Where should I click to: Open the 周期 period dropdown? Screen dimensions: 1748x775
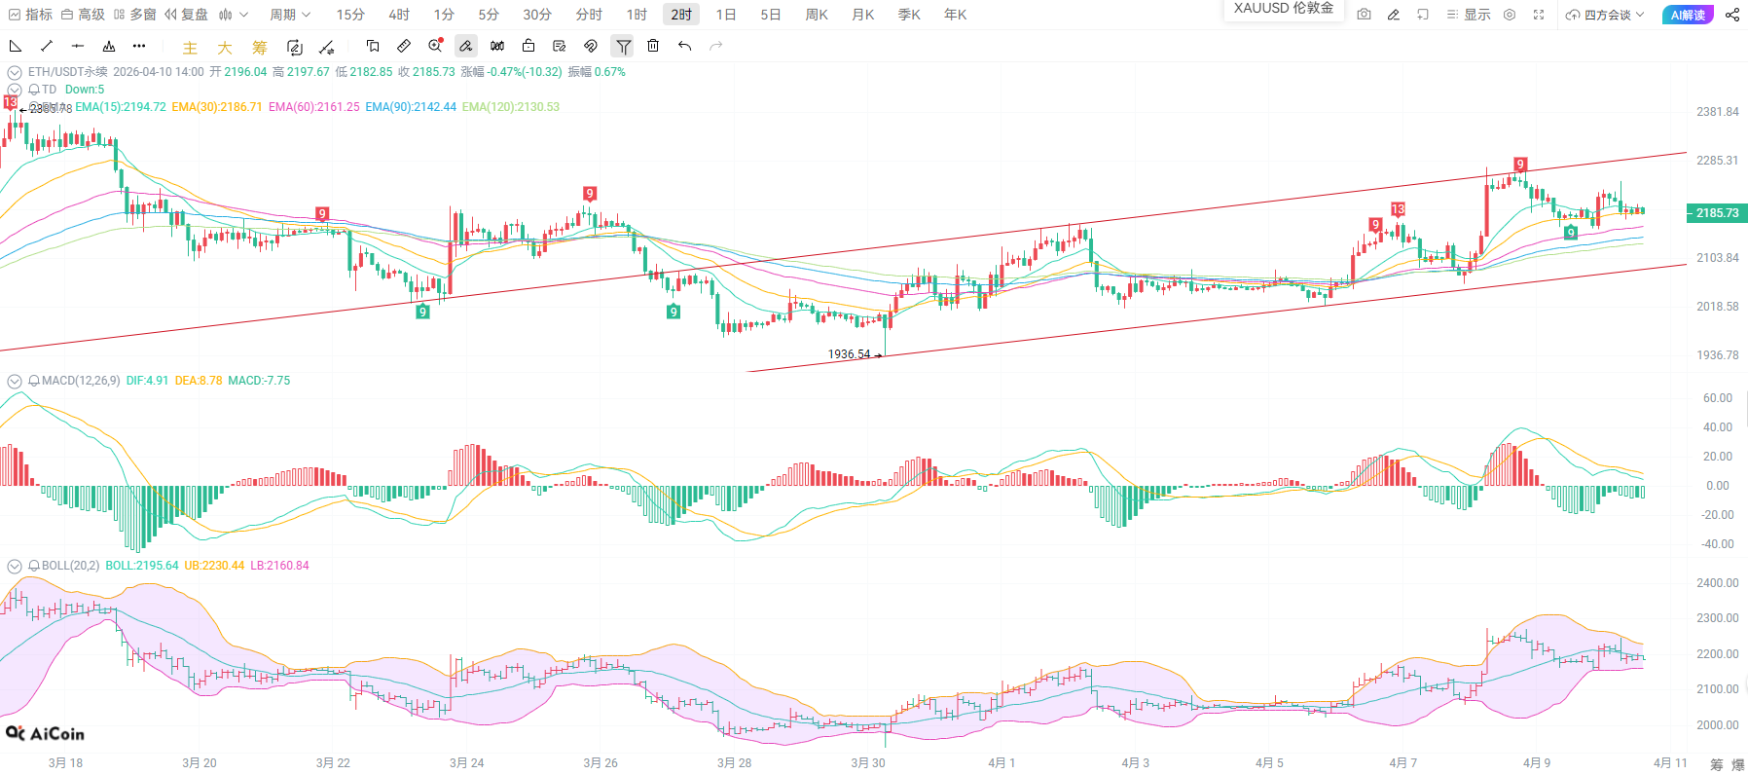click(290, 15)
